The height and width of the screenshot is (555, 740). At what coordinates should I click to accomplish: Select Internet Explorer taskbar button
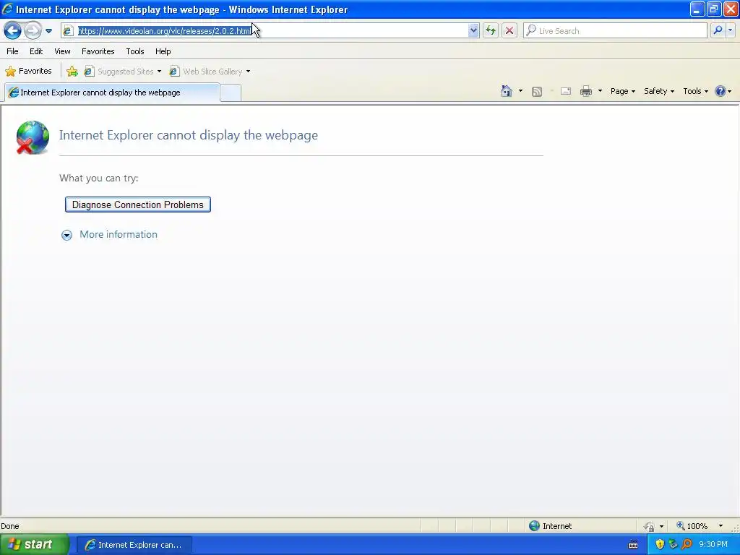[134, 545]
